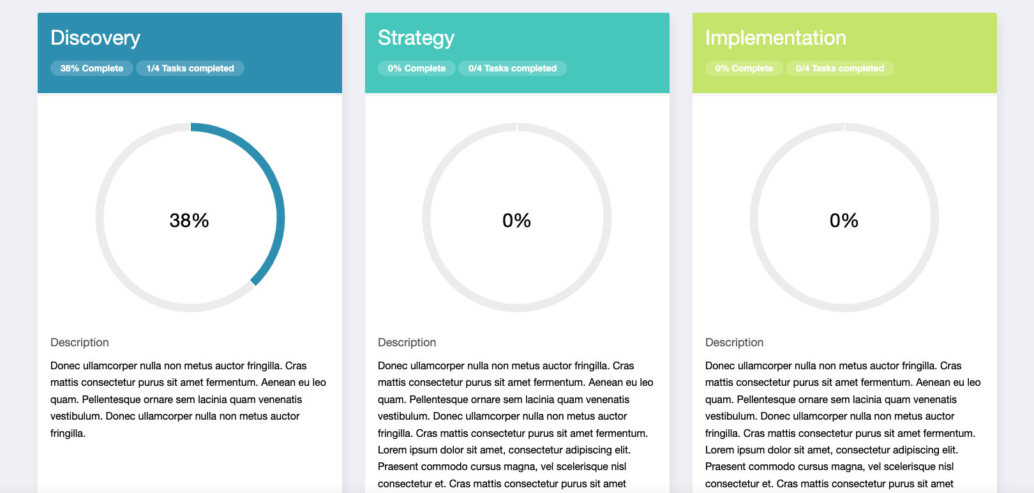Viewport: 1034px width, 493px height.
Task: Click Implementation's 0% Complete badge
Action: point(744,68)
